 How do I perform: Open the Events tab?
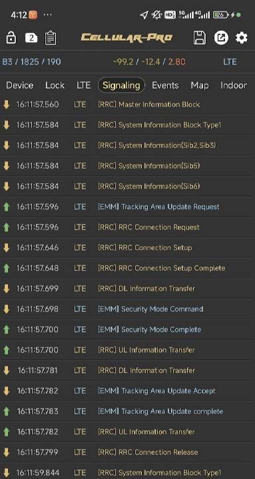(165, 85)
